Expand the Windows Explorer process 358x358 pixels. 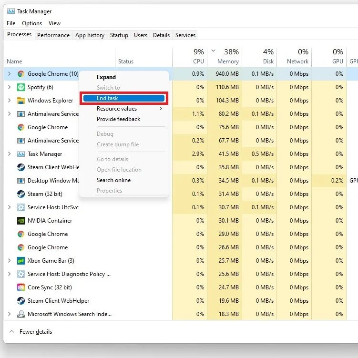point(9,101)
